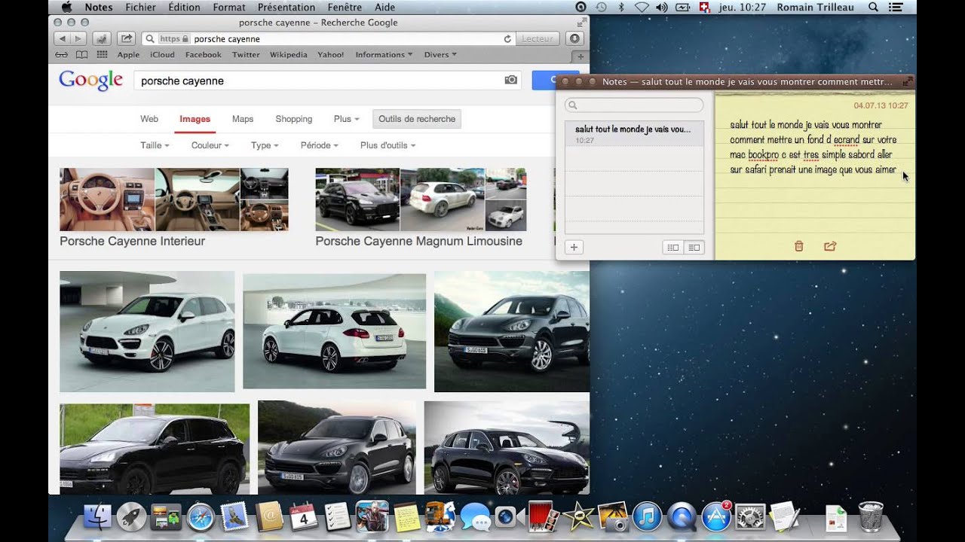Open Messages in the Dock
The height and width of the screenshot is (542, 965).
coord(475,518)
